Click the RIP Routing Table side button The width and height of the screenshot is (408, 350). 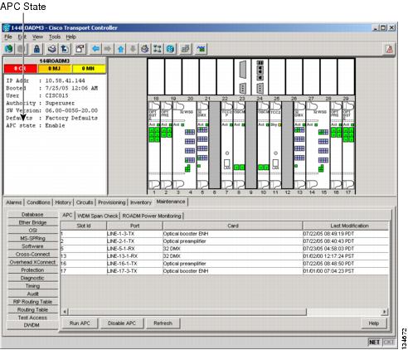[32, 302]
